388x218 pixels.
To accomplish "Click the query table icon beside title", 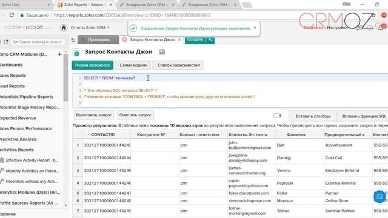I will pos(76,52).
